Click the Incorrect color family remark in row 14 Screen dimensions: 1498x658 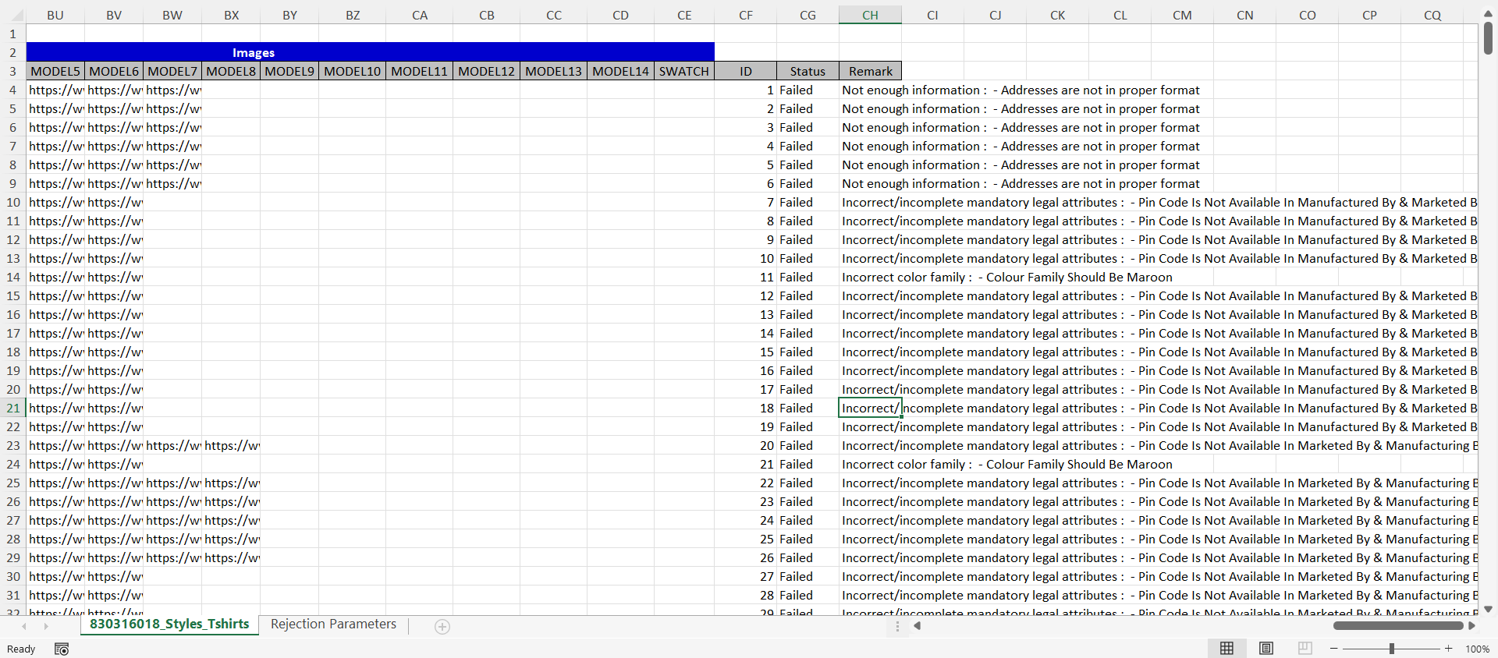click(x=1007, y=277)
